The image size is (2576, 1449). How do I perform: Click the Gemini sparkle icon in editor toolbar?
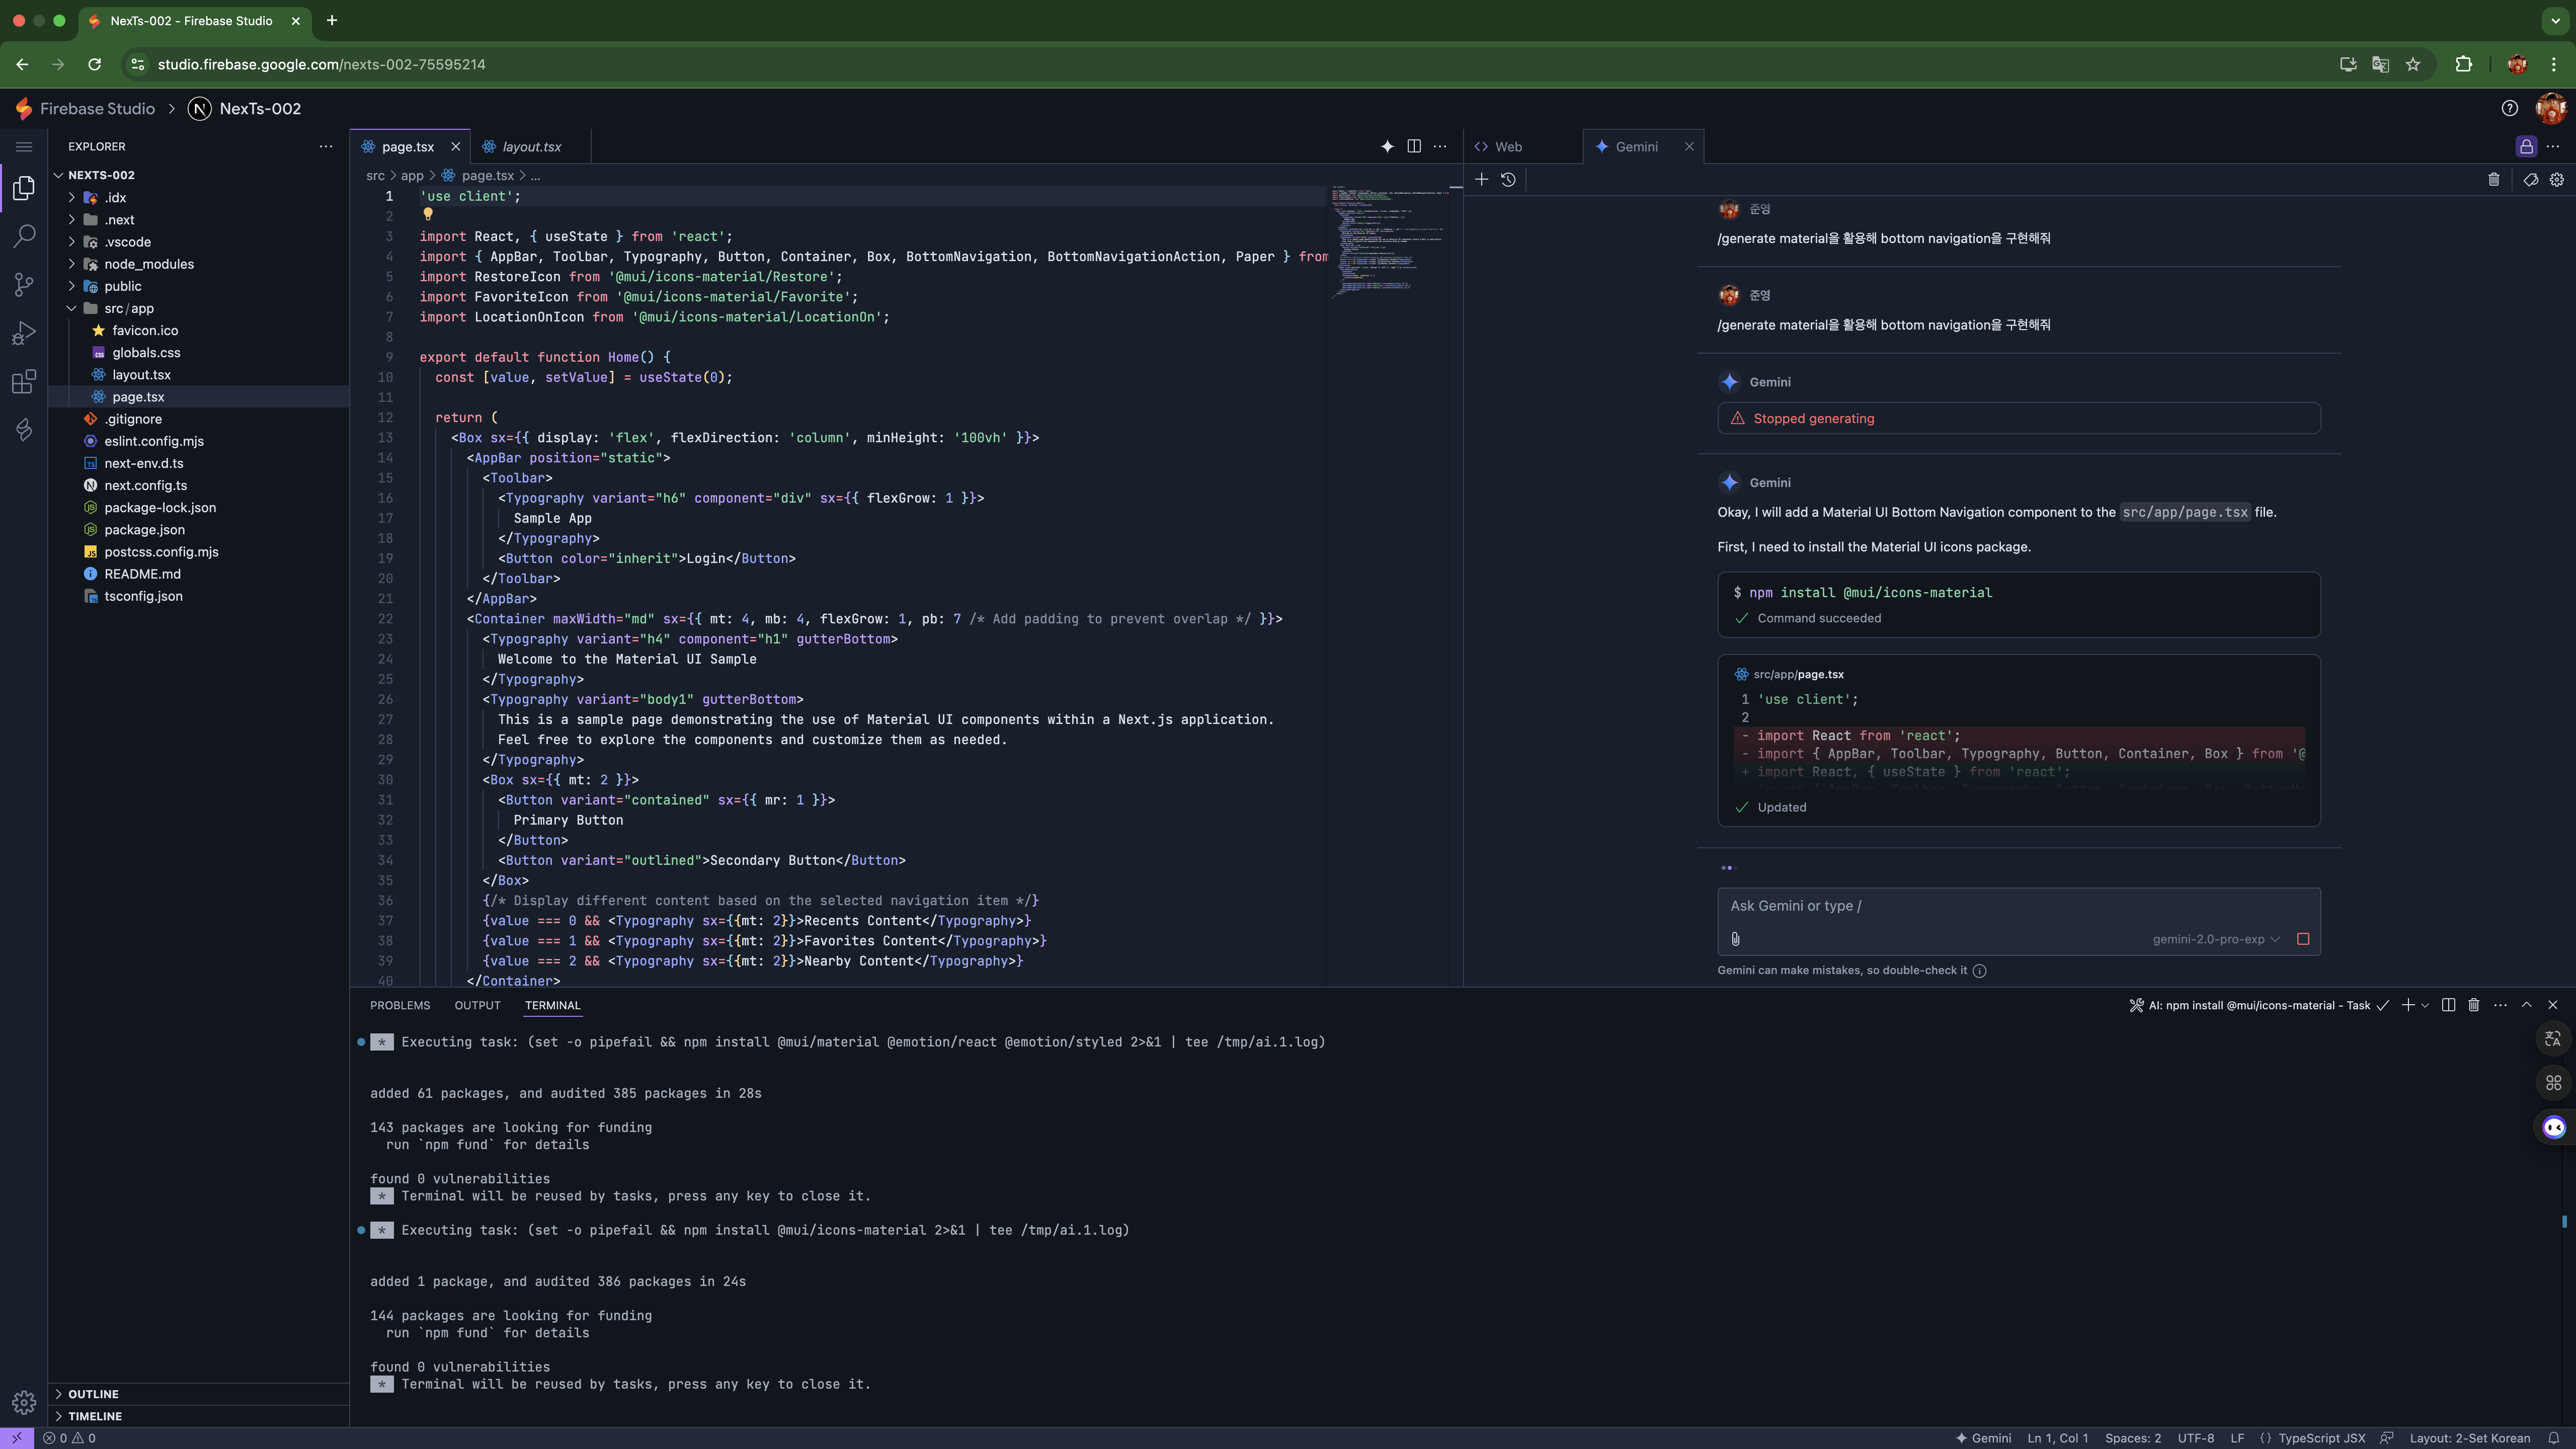click(1387, 146)
